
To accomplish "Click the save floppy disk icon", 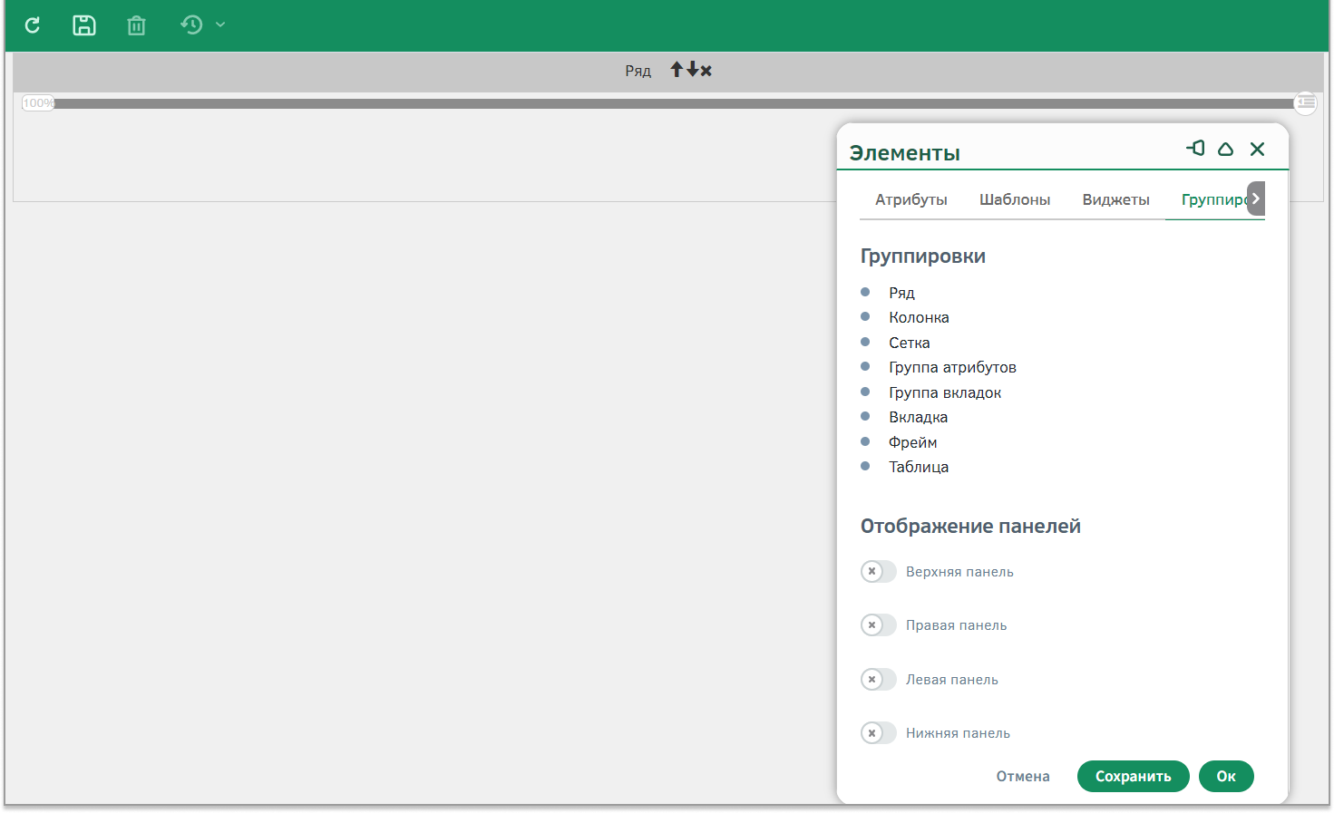I will point(84,25).
